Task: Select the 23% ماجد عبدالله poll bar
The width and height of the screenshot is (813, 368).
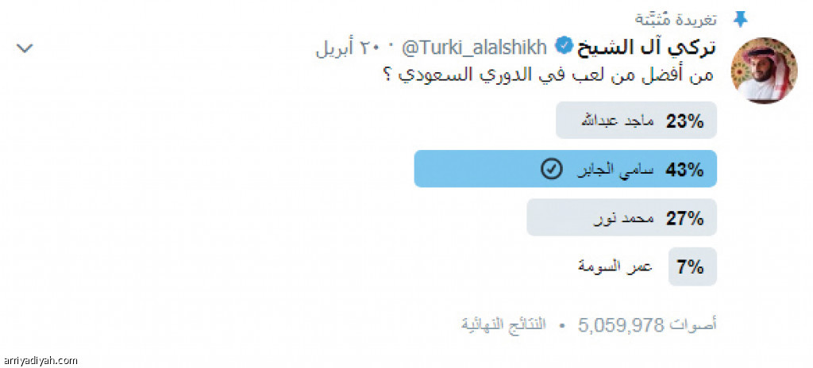Action: click(636, 121)
